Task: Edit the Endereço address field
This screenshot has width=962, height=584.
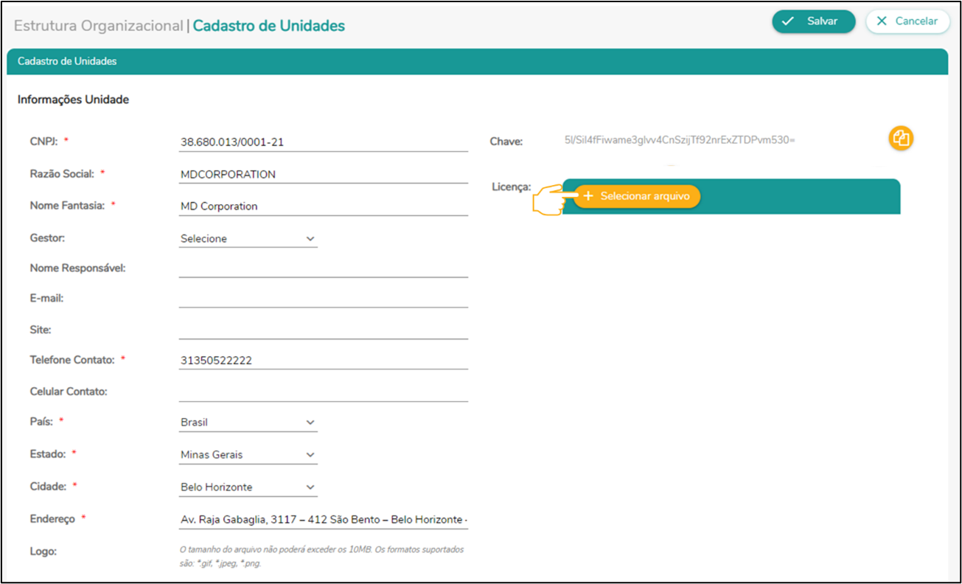Action: (324, 520)
